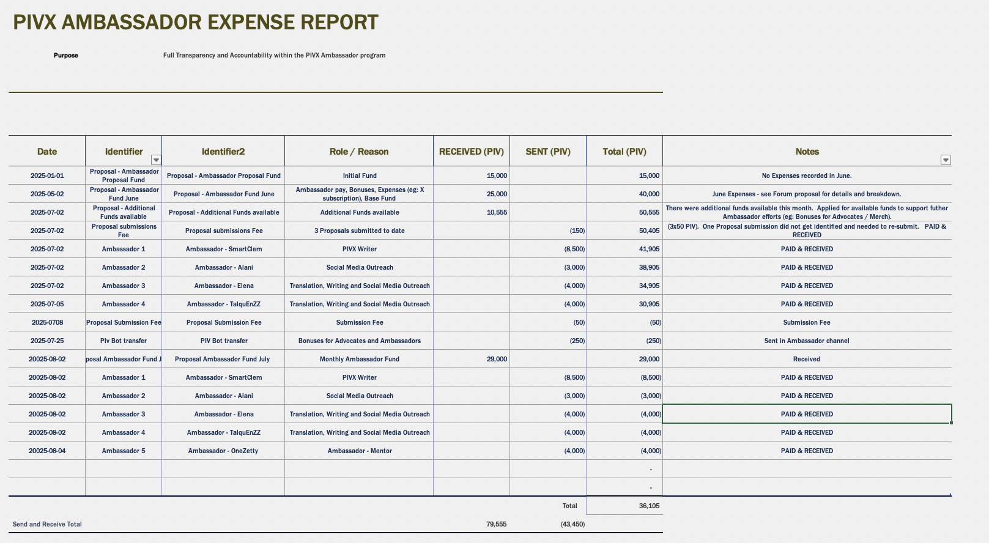Viewport: 989px width, 543px height.
Task: Click received value 29,000 in August row
Action: (x=472, y=359)
